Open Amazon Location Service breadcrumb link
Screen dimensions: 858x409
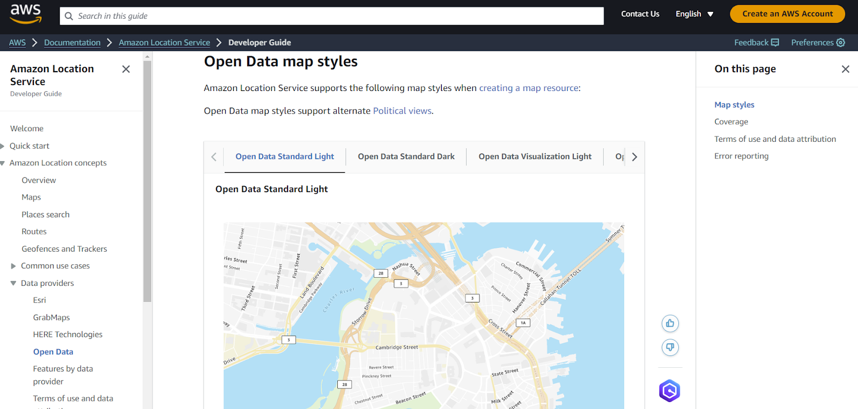click(x=164, y=42)
